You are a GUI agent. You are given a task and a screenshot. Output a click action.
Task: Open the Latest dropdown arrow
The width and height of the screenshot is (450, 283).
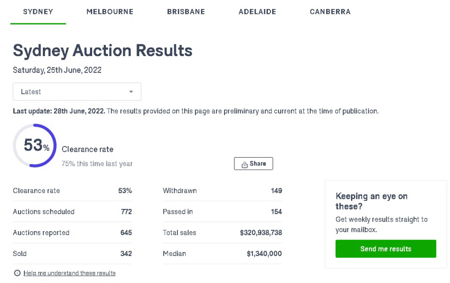pyautogui.click(x=131, y=92)
